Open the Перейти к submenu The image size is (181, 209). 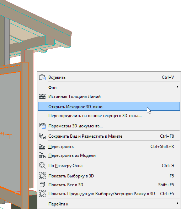(x=109, y=204)
